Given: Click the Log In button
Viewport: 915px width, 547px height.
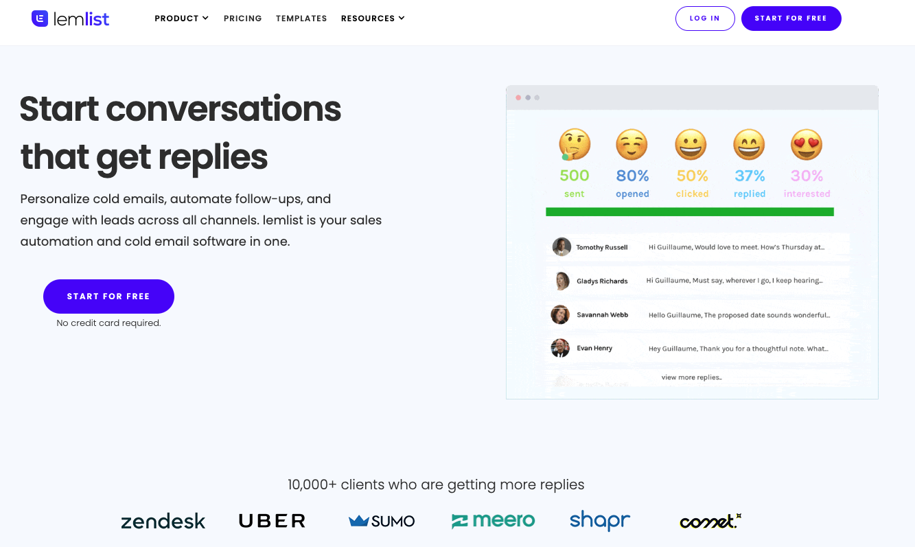Looking at the screenshot, I should 705,19.
